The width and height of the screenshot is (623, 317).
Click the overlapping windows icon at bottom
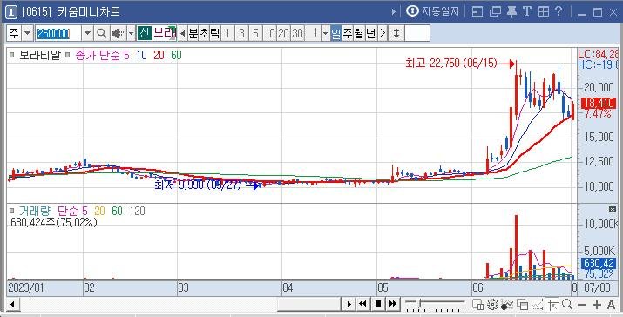(522, 305)
